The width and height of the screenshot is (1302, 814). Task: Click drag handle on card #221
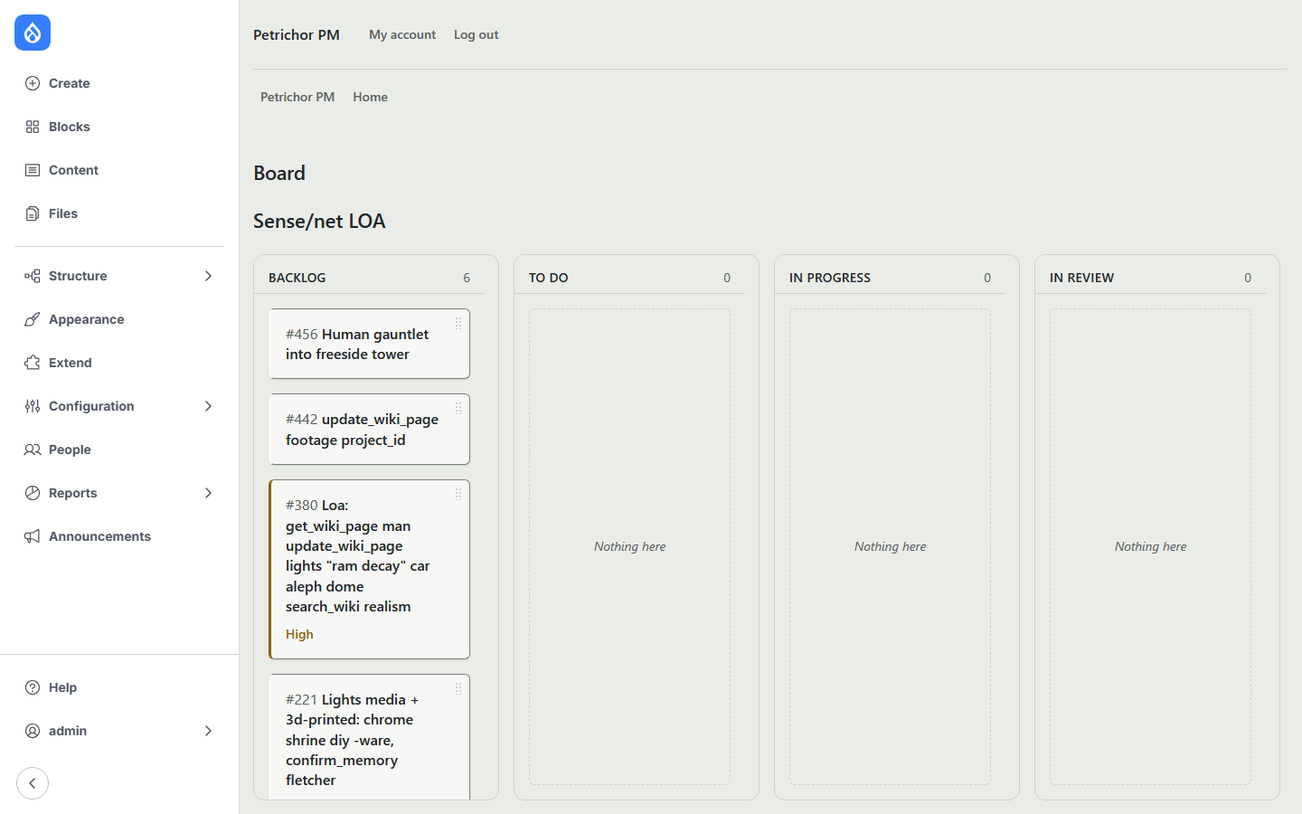tap(458, 688)
